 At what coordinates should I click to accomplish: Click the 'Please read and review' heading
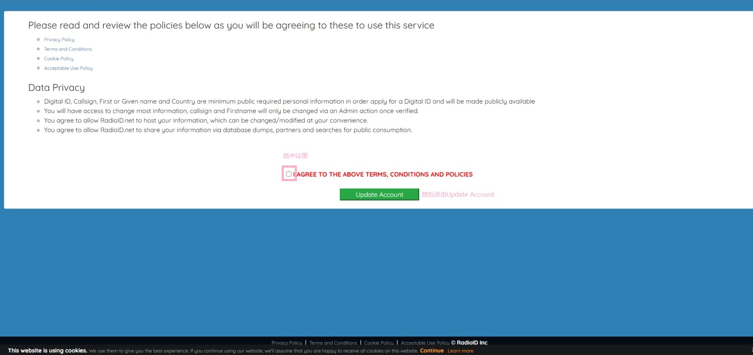pyautogui.click(x=231, y=25)
